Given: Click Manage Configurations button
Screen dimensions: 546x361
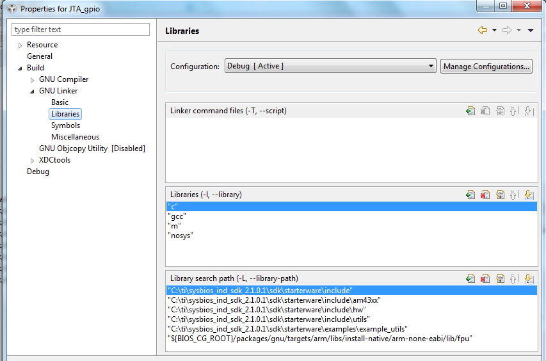Looking at the screenshot, I should coord(486,66).
